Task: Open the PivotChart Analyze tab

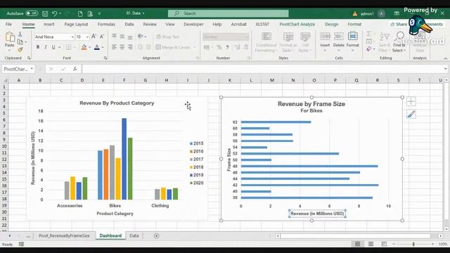Action: pos(297,25)
